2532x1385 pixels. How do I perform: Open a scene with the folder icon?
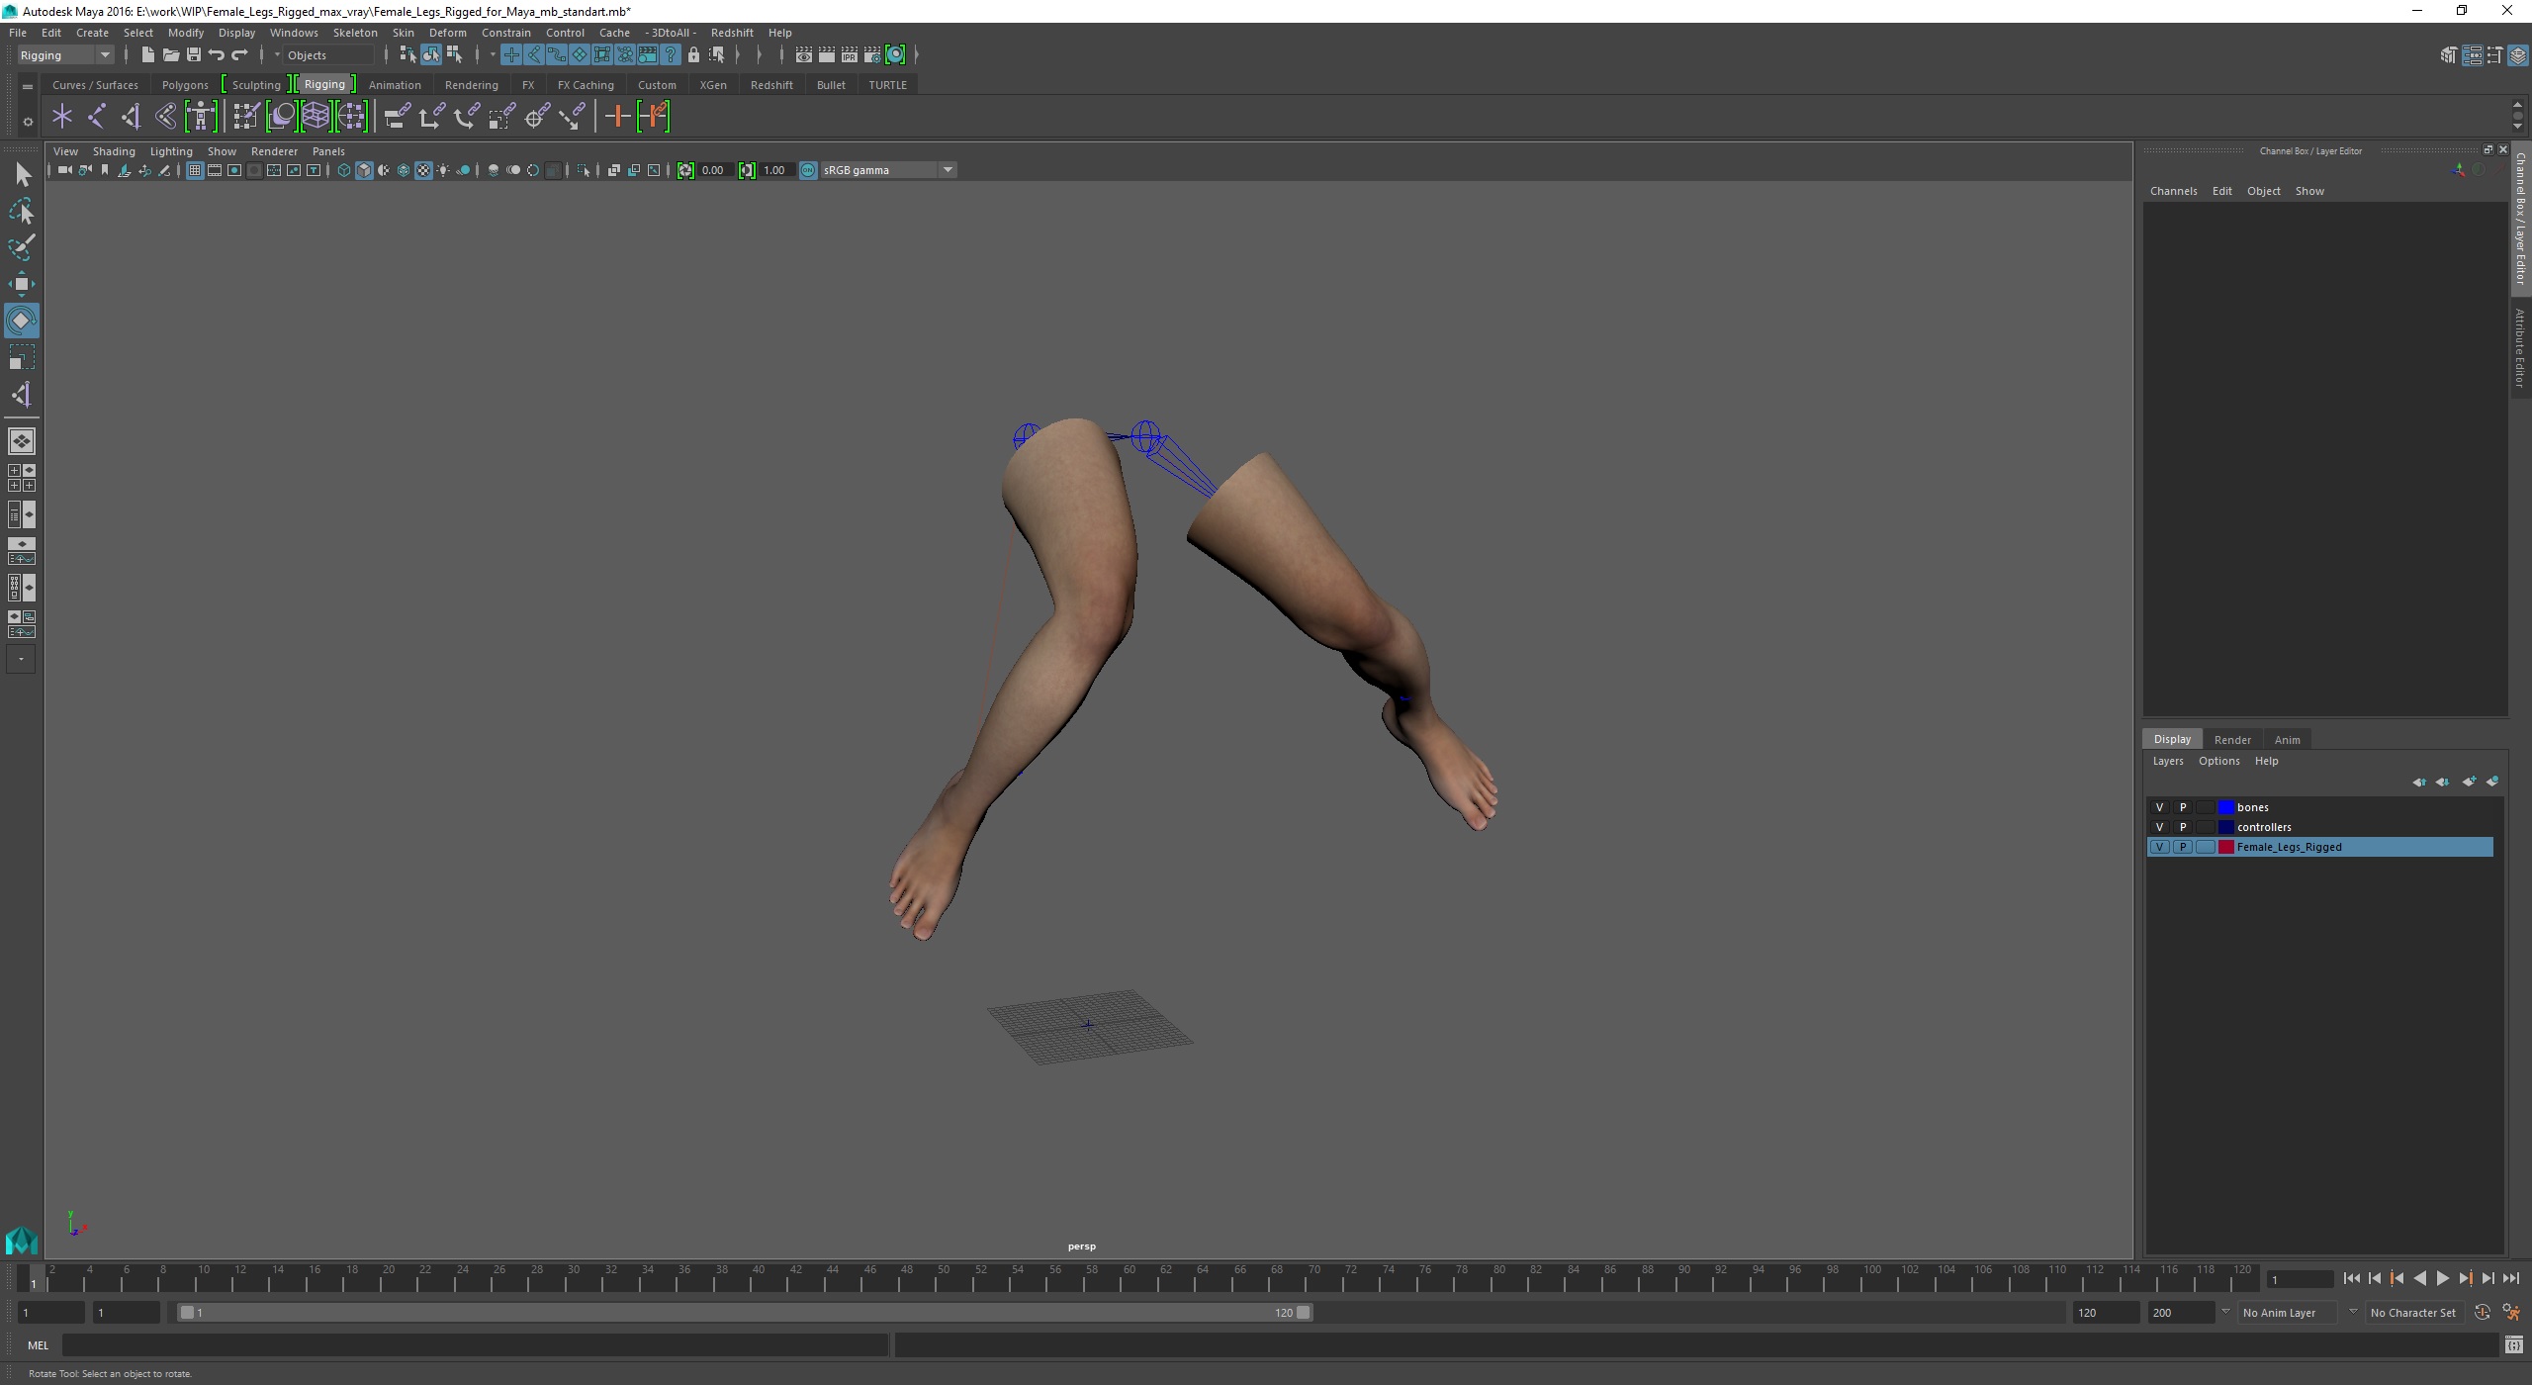(x=170, y=54)
